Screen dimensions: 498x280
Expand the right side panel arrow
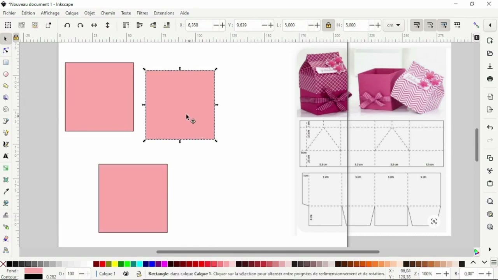(490, 249)
